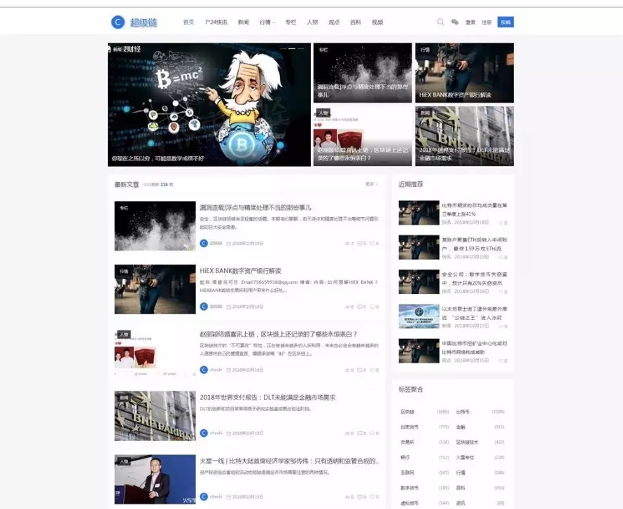Click comment icon on HiEX BANK article
623x509 pixels.
[360, 307]
